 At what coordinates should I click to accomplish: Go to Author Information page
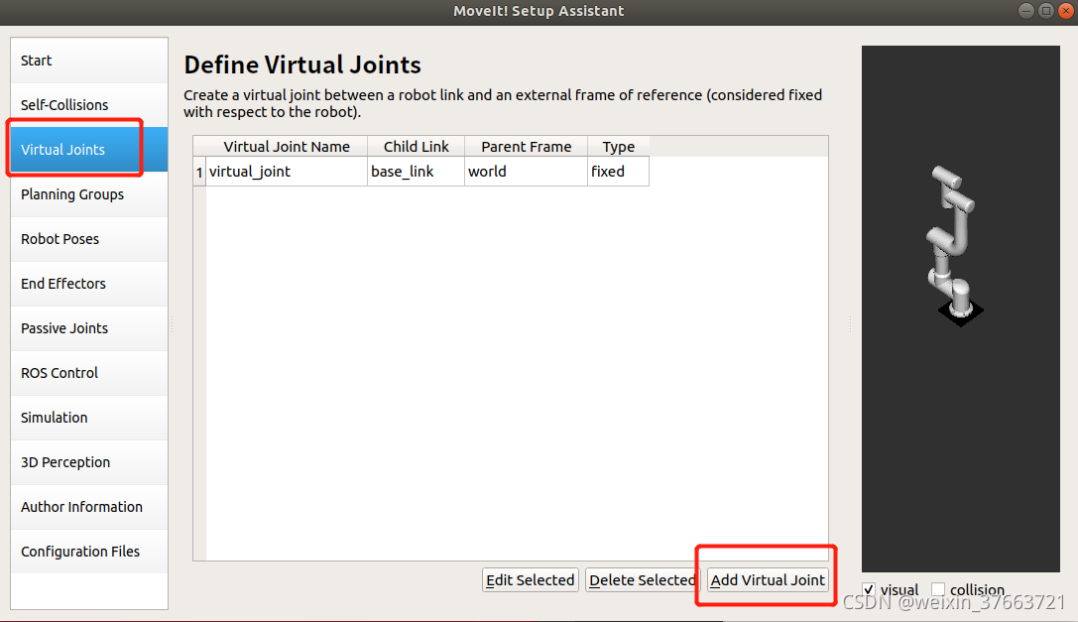pos(89,507)
